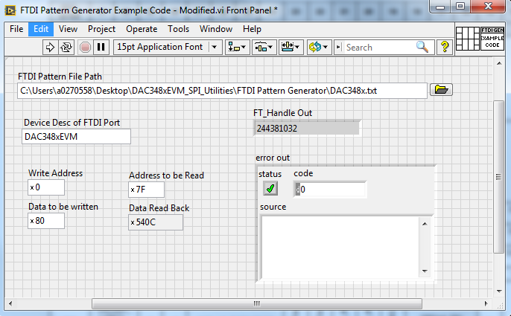Toggle the radix on Data Read Back

[133, 222]
